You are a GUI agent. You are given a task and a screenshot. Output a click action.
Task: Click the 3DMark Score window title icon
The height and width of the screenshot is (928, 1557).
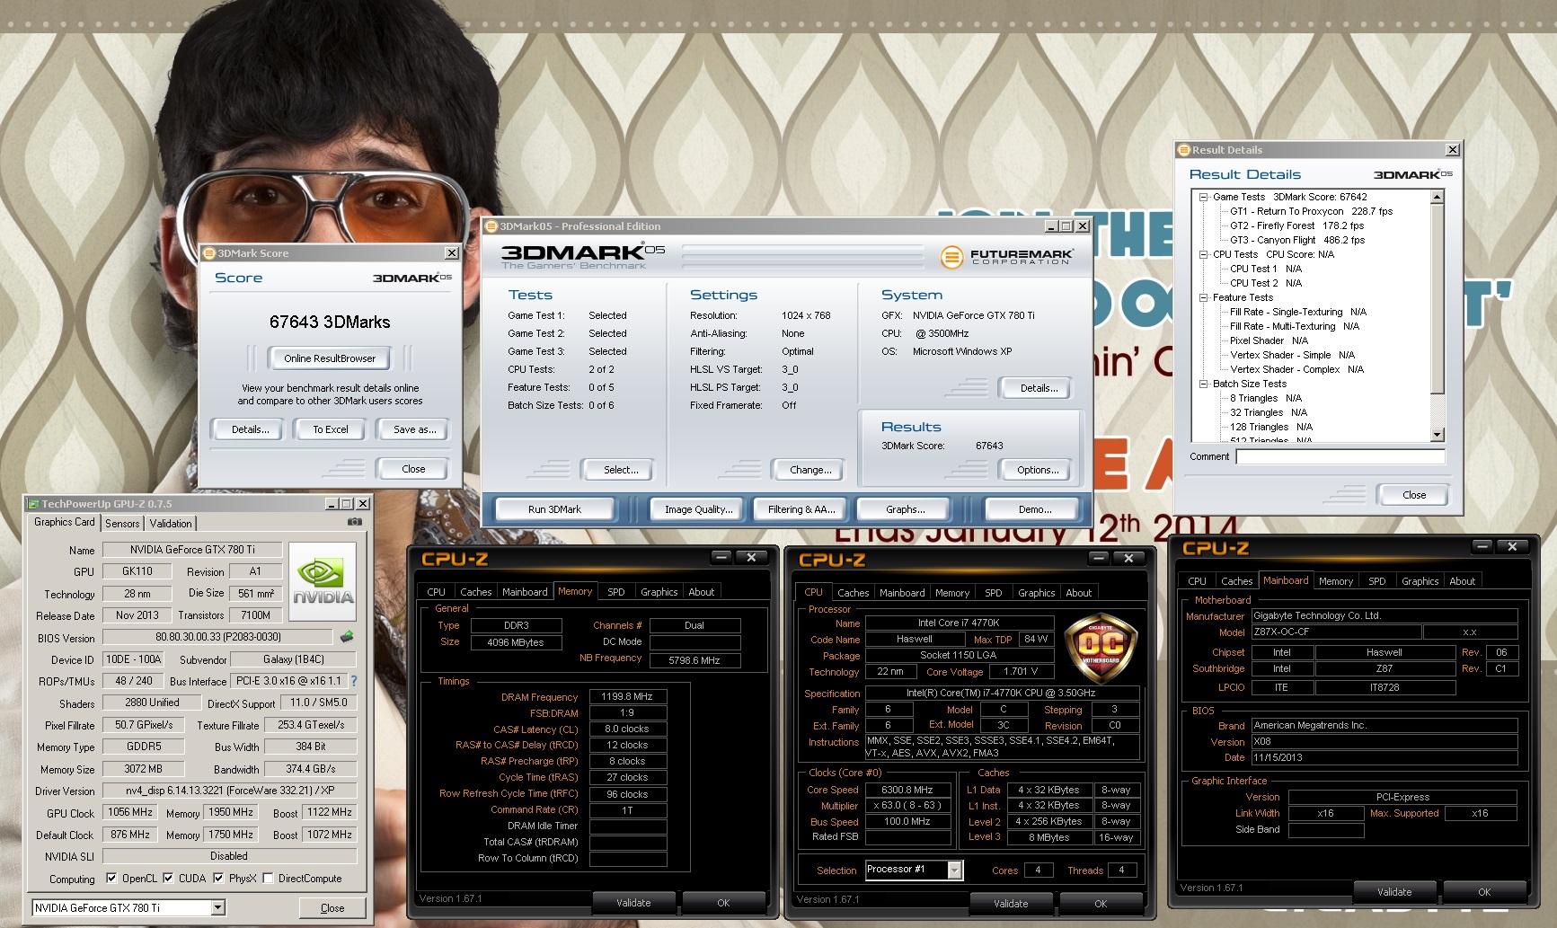tap(209, 253)
